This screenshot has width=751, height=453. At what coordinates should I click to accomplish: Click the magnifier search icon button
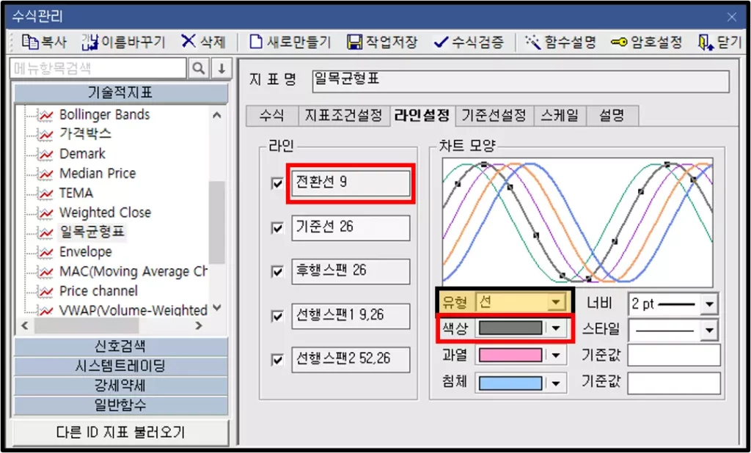198,68
